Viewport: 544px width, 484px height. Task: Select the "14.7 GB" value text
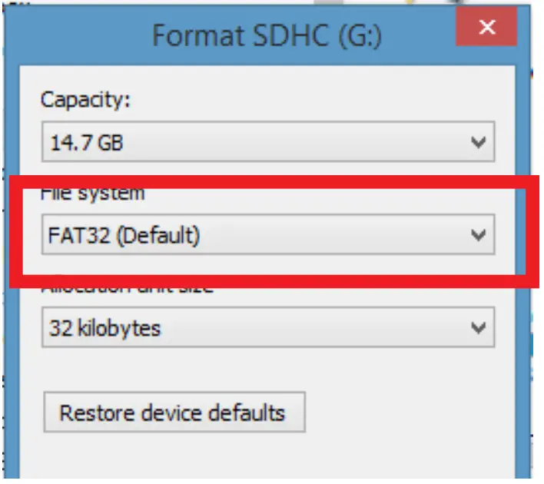click(85, 143)
